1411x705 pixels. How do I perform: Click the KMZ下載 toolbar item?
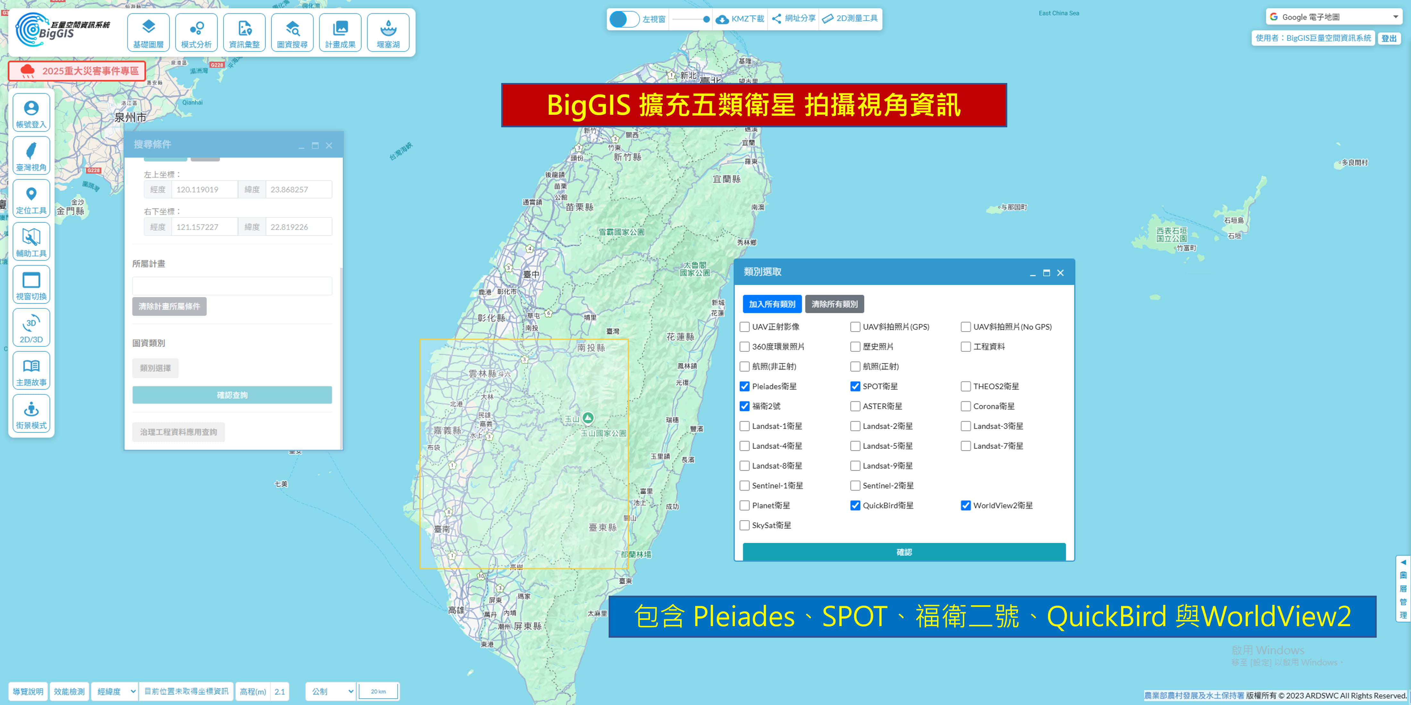pos(740,19)
